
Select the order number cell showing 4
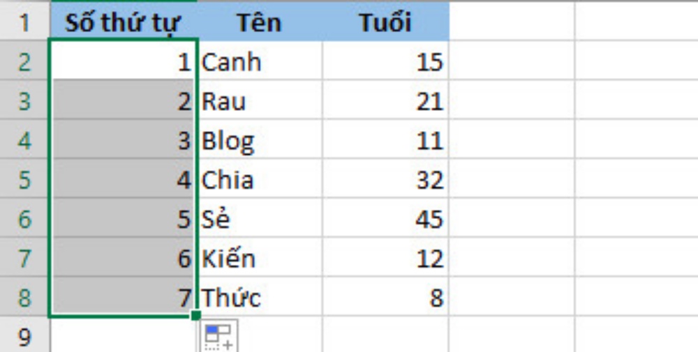124,181
